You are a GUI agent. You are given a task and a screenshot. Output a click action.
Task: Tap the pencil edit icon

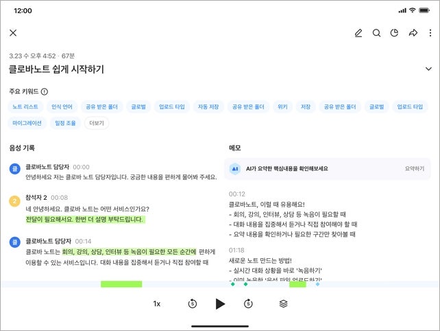tap(358, 33)
